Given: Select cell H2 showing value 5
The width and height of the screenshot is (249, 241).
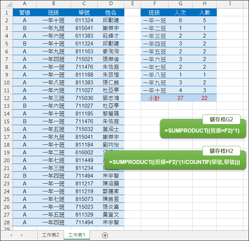Looking at the screenshot, I should pyautogui.click(x=205, y=20).
